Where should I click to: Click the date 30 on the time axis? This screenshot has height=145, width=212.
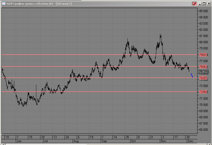(x=188, y=137)
